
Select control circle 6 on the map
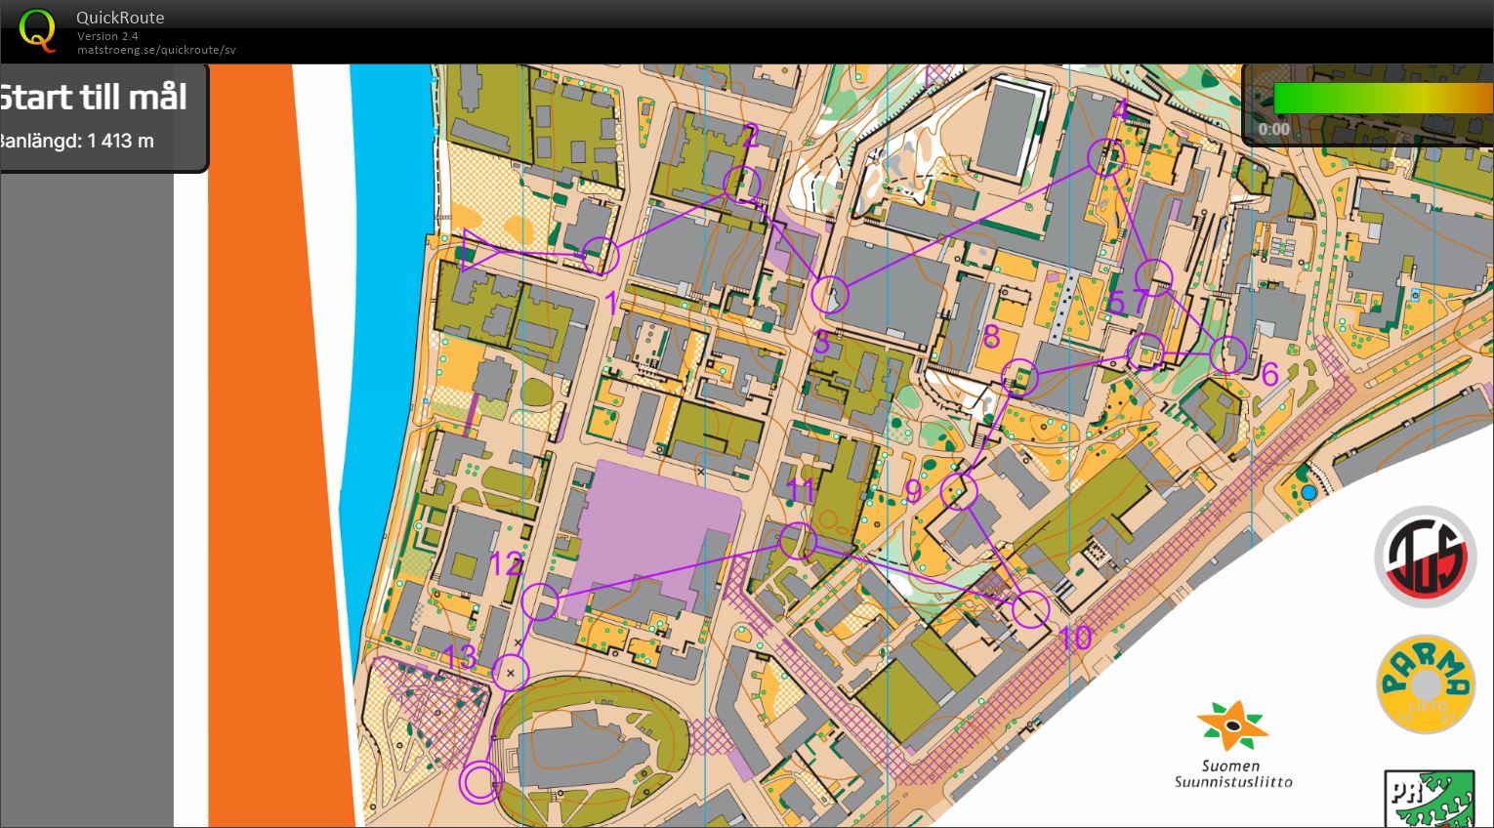(1228, 354)
